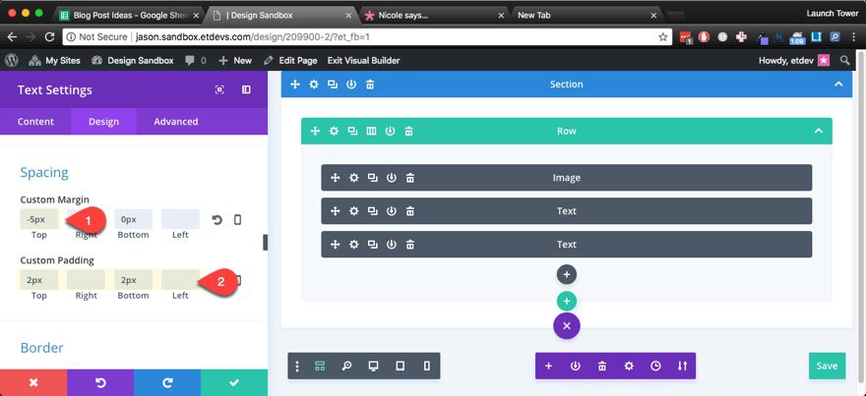
Task: Open Row settings gear icon
Action: coord(334,132)
